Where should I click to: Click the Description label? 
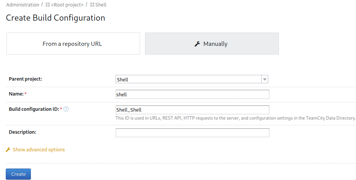23,132
